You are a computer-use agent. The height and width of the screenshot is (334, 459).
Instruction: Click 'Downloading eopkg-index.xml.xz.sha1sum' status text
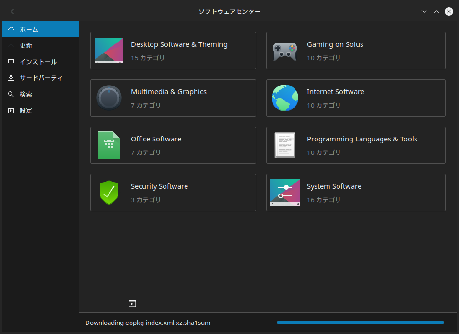(x=148, y=323)
